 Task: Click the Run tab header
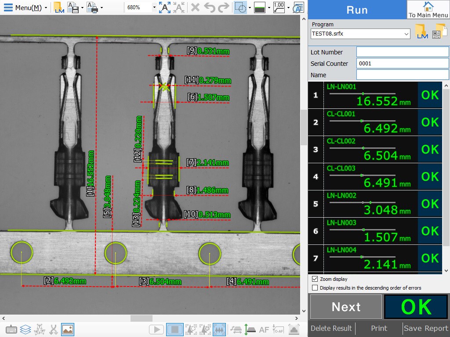click(357, 10)
